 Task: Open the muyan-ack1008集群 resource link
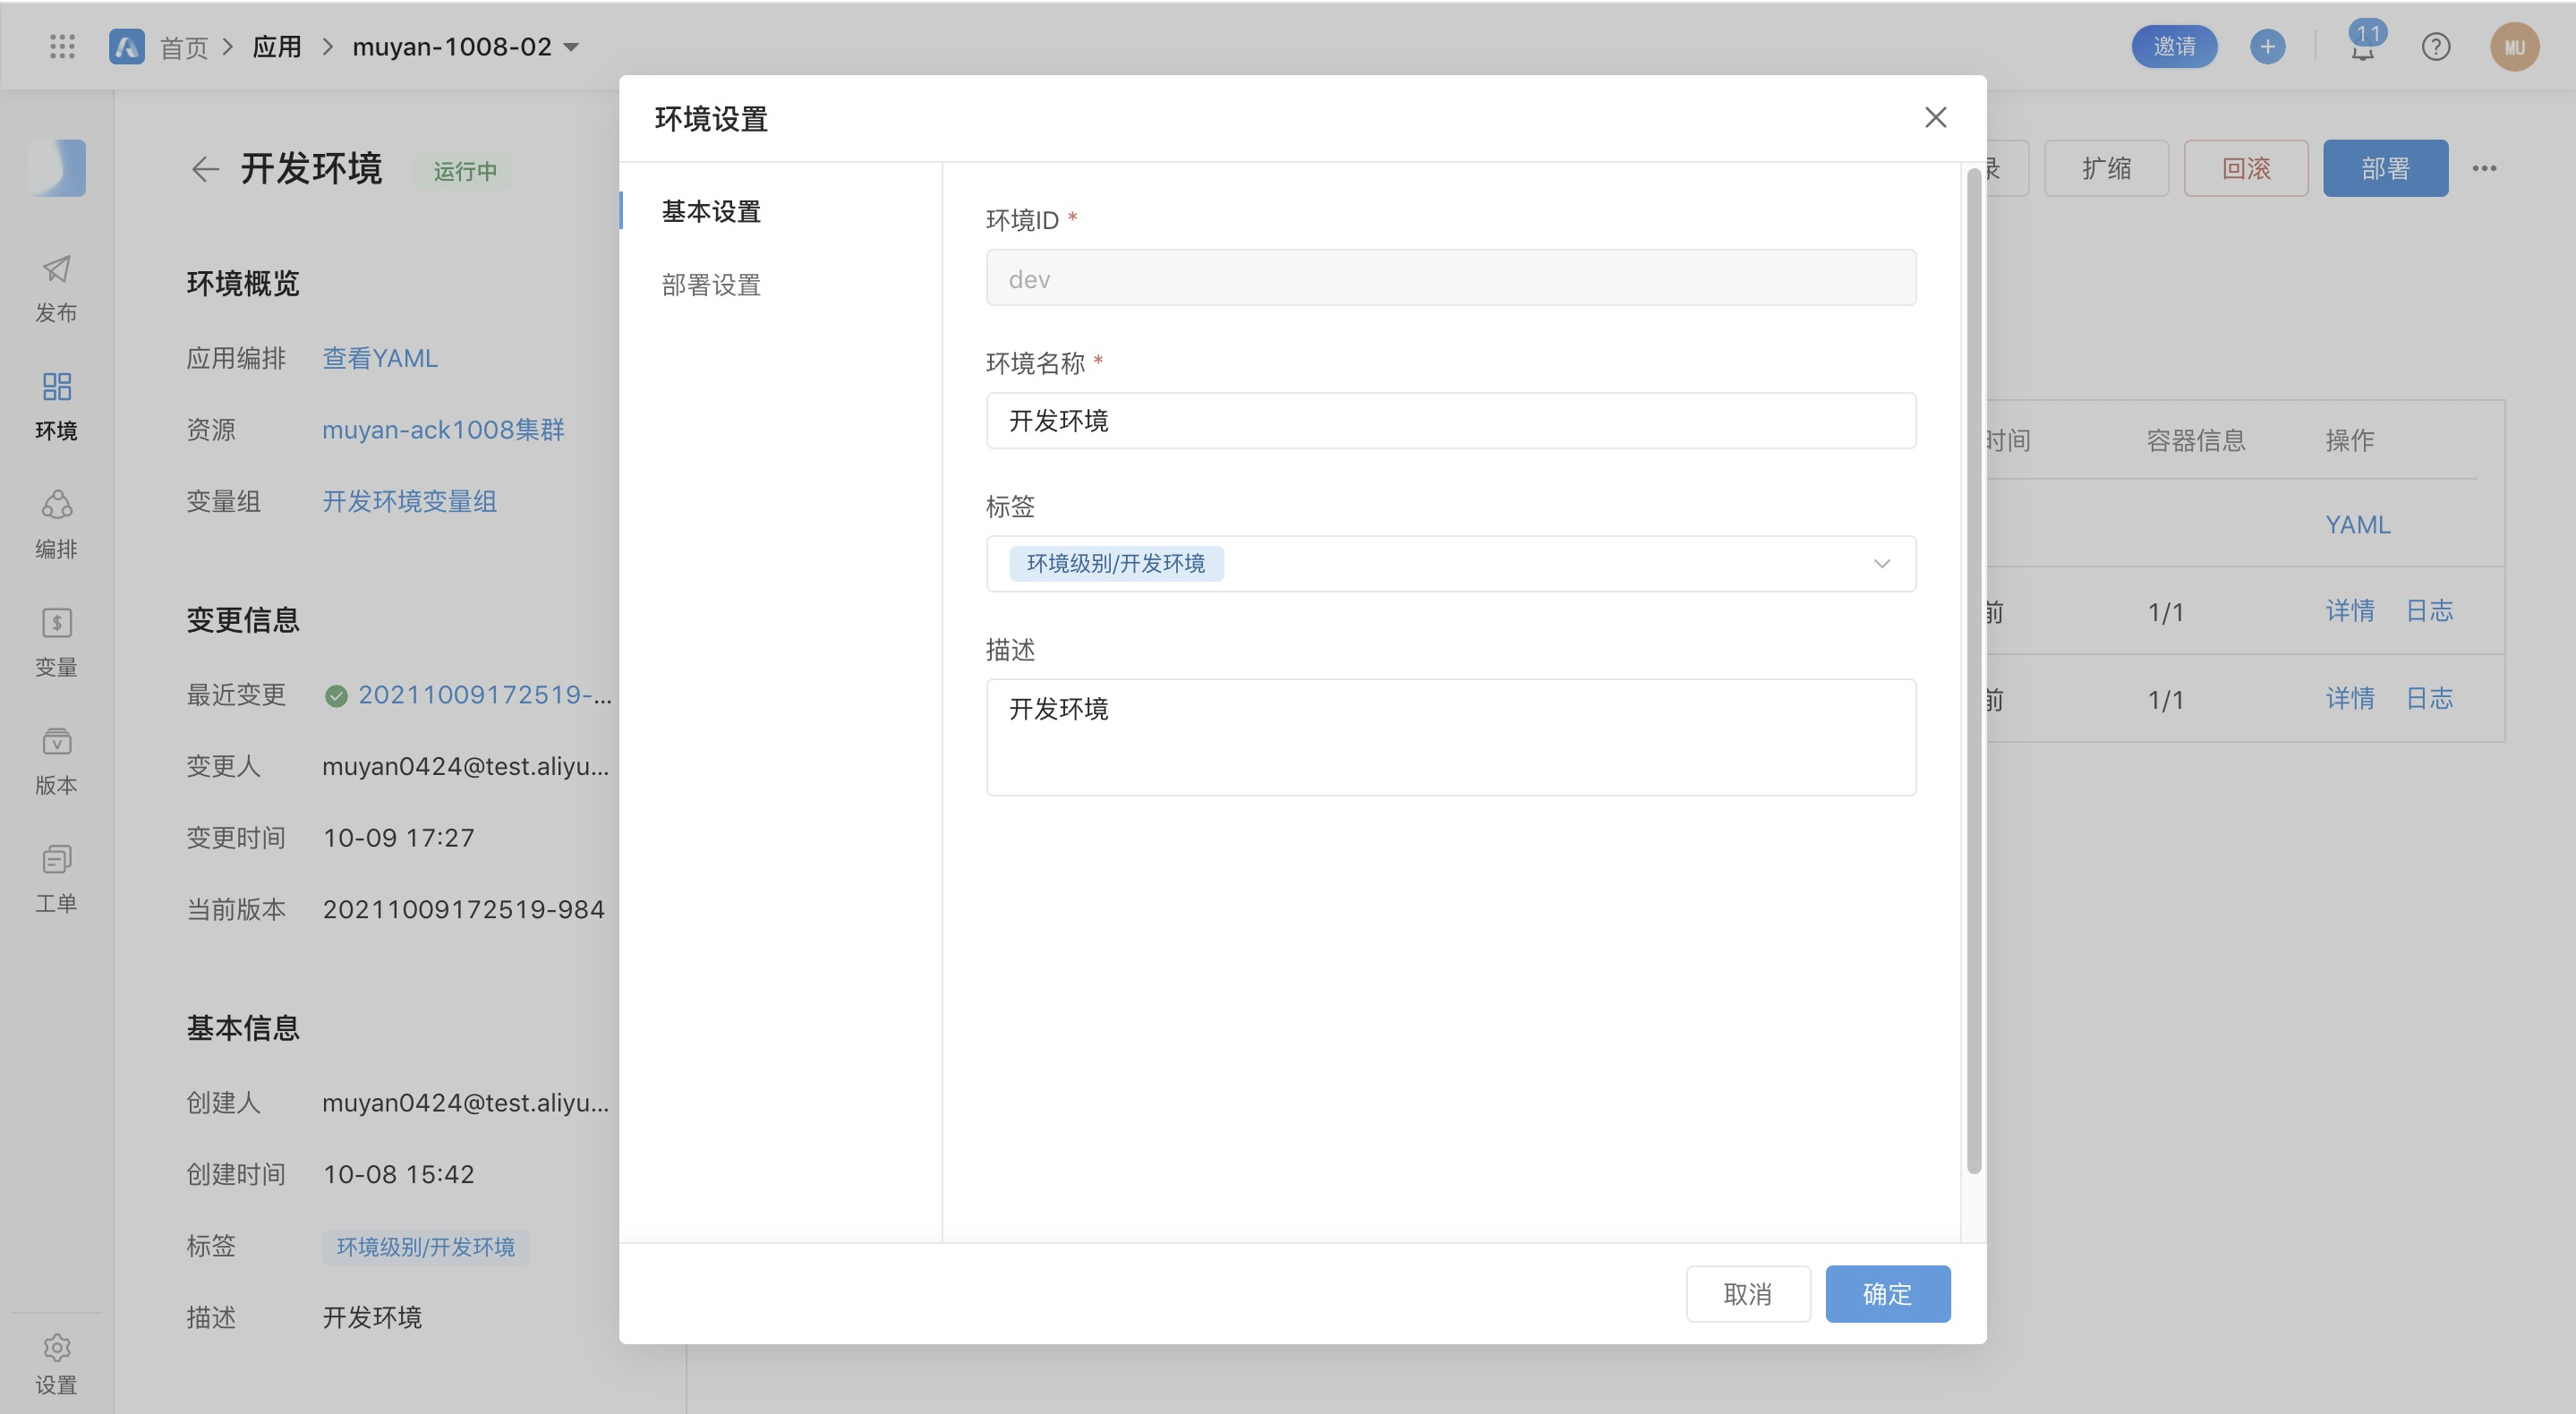point(443,429)
